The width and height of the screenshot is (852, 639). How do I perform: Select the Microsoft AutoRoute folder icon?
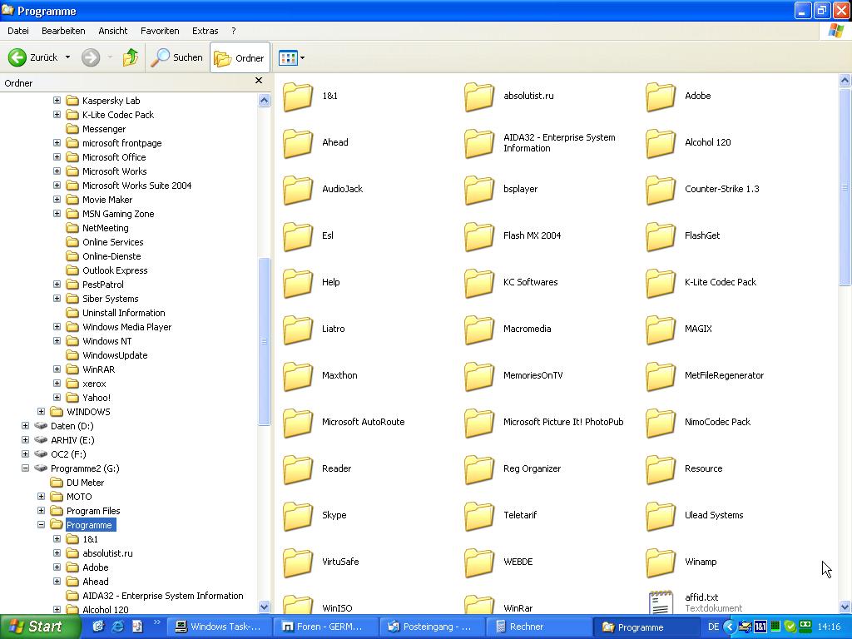(x=298, y=422)
